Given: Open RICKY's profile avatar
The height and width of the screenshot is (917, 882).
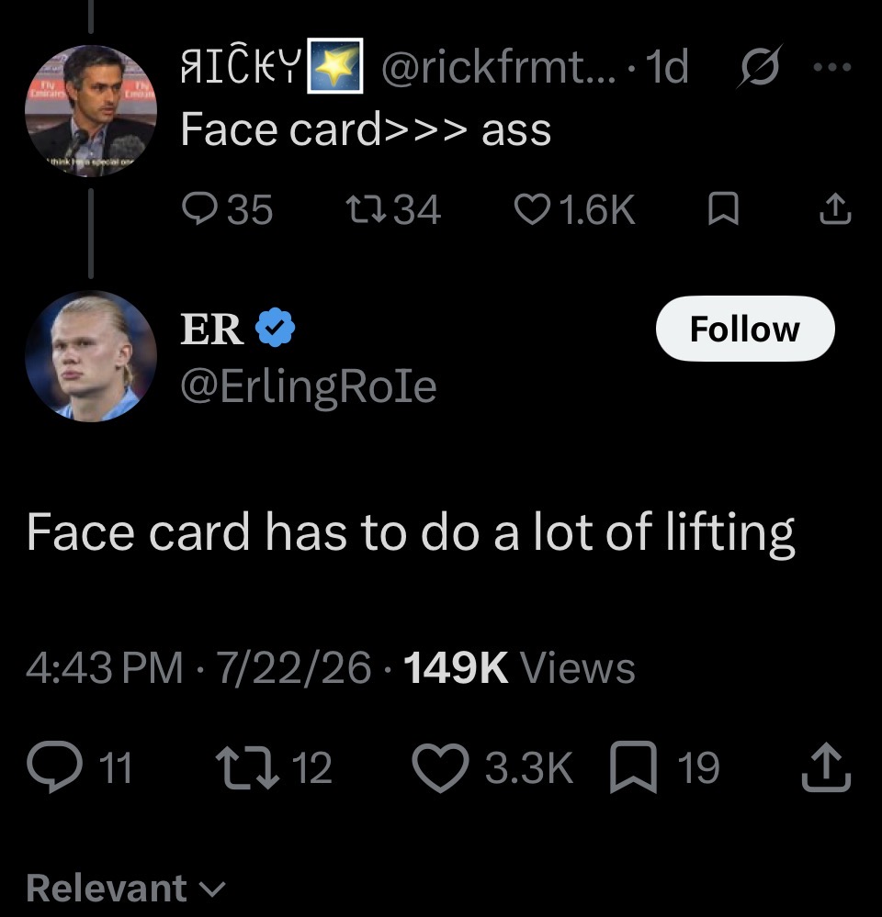Looking at the screenshot, I should [x=91, y=110].
